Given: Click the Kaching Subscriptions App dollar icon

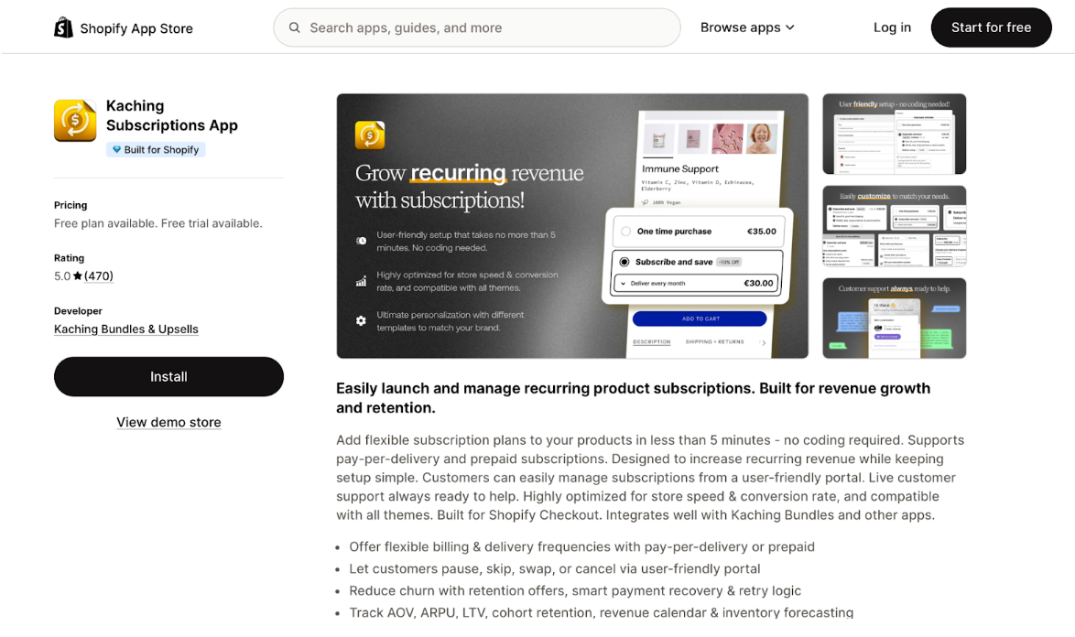Looking at the screenshot, I should tap(75, 120).
